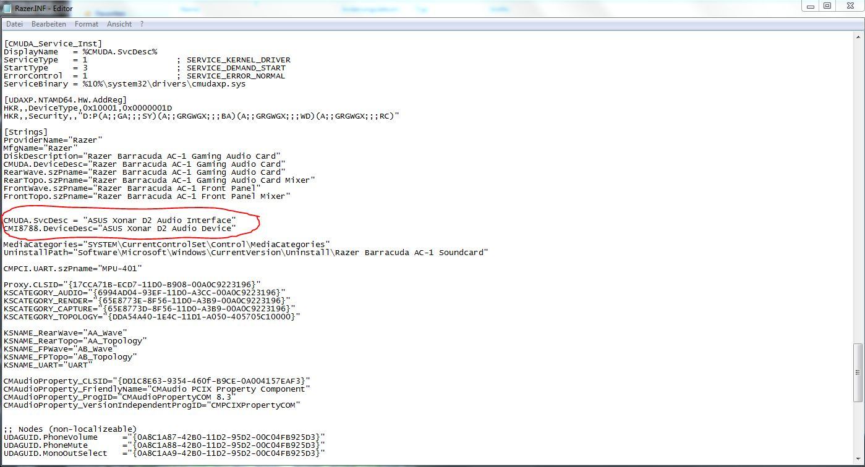Screen dimensions: 865x467
Task: Click the FrontTopo.szPname line
Action: tap(147, 196)
